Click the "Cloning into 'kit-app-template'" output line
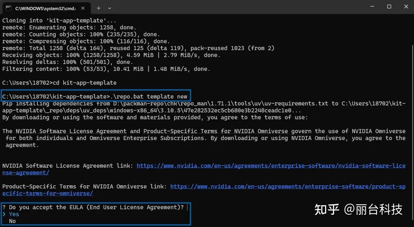This screenshot has height=227, width=414. [x=59, y=21]
